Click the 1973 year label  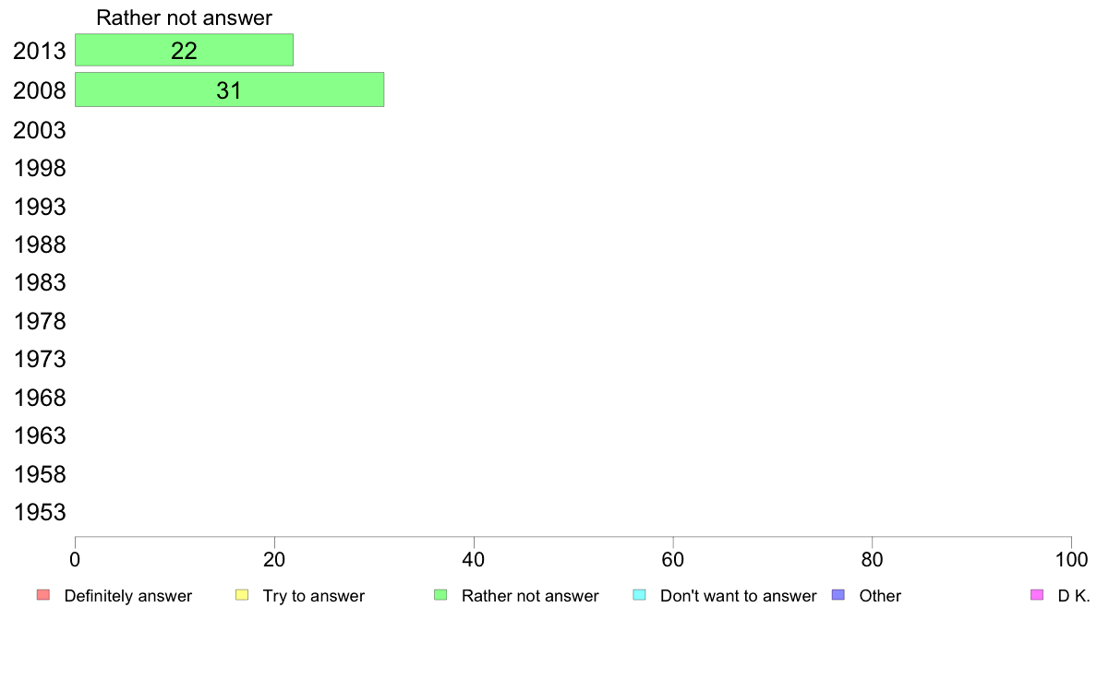[x=39, y=359]
